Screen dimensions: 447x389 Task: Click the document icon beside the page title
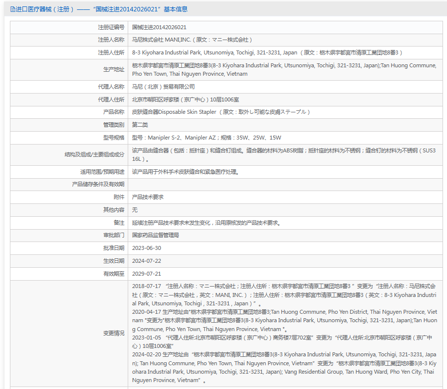pos(12,9)
